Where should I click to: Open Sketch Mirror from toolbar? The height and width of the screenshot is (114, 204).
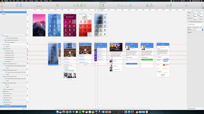point(168,5)
